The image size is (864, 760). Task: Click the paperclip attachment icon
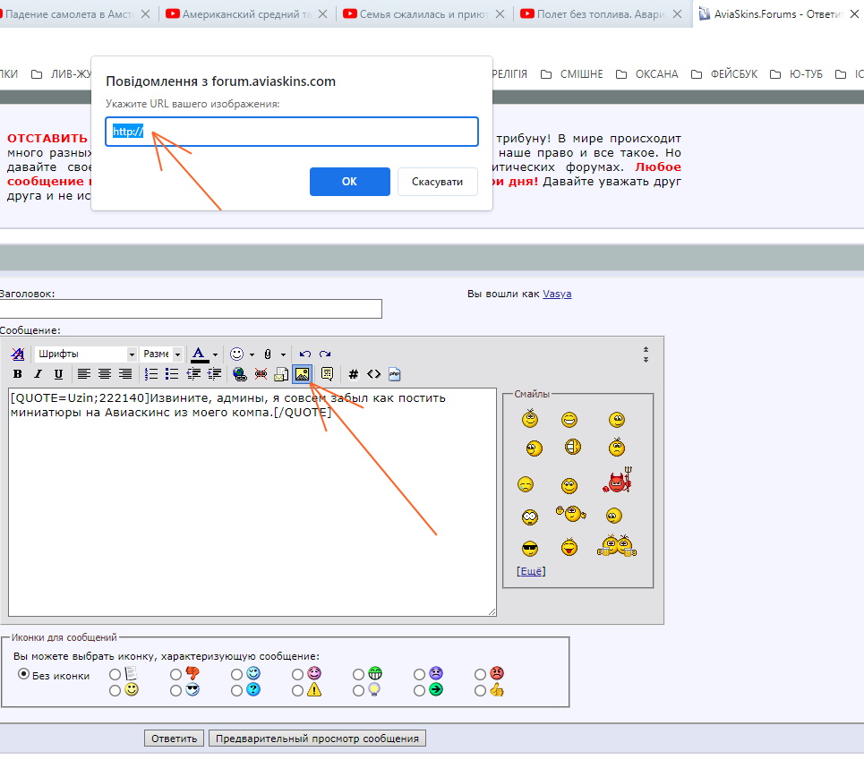[x=268, y=354]
